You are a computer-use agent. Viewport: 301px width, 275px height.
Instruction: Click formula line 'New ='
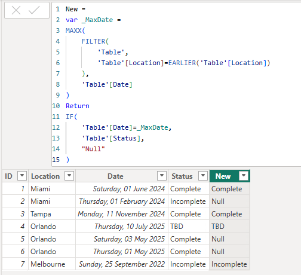(x=75, y=9)
